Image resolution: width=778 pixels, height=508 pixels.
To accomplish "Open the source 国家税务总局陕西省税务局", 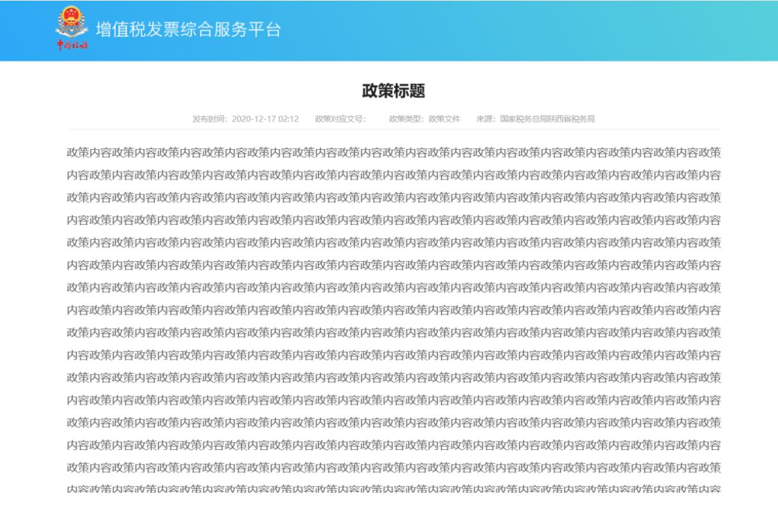I will coord(547,119).
